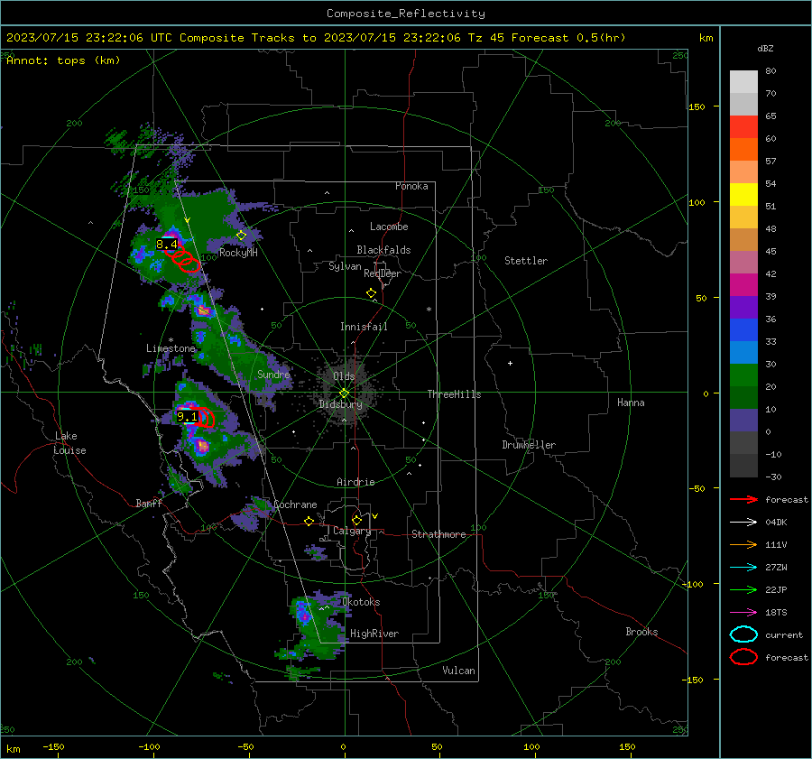
Task: Click the cyan current ellipse legend icon
Action: [x=743, y=634]
